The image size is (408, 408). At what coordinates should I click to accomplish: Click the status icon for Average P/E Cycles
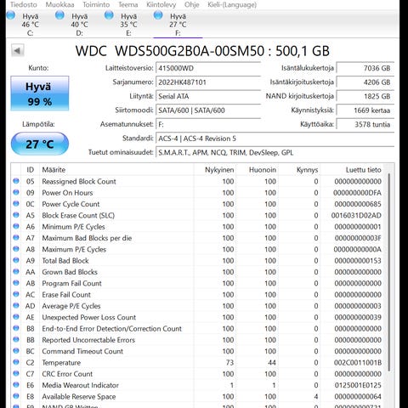[16, 305]
